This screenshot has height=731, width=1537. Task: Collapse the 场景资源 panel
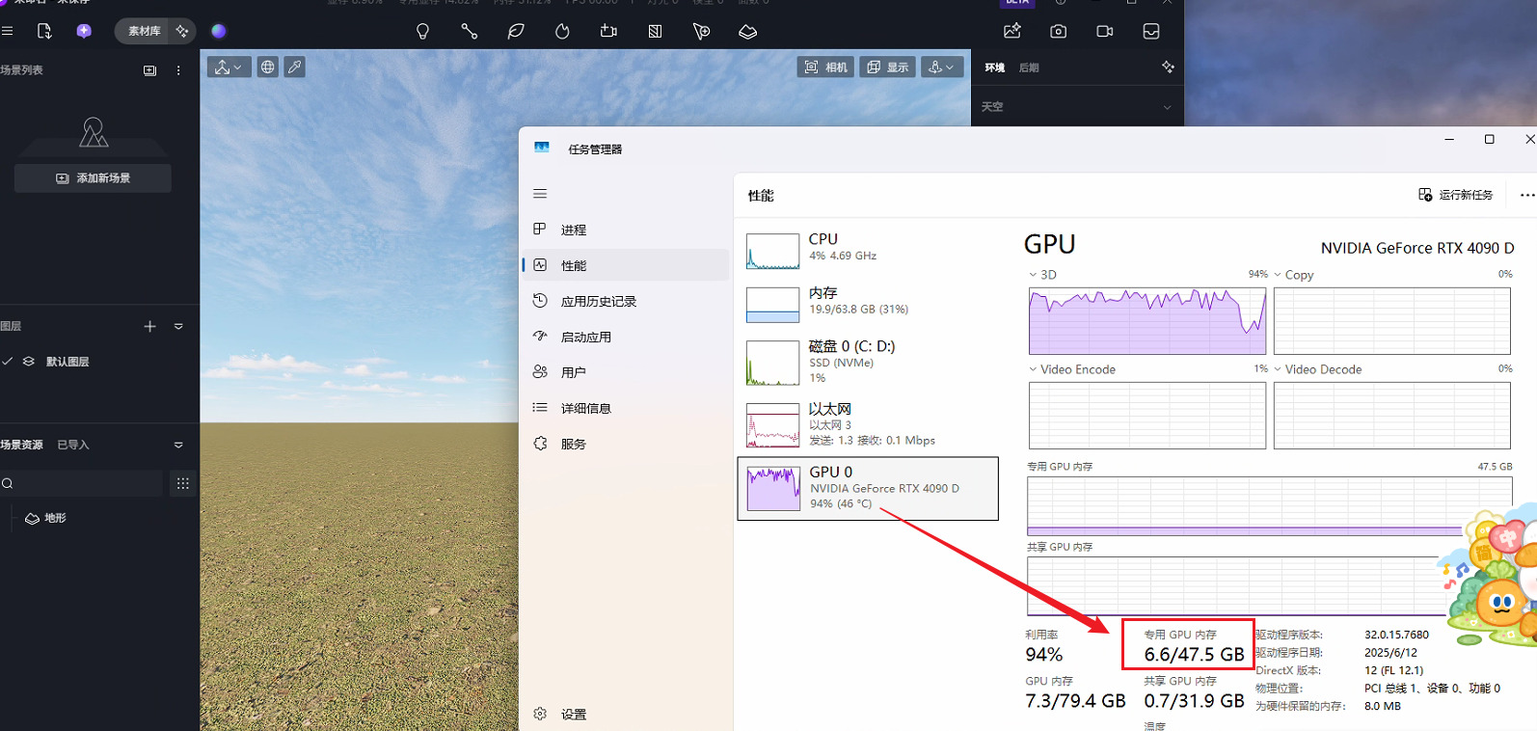pyautogui.click(x=178, y=445)
